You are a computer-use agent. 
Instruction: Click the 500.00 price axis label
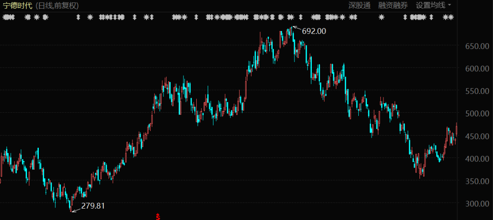coord(477,114)
